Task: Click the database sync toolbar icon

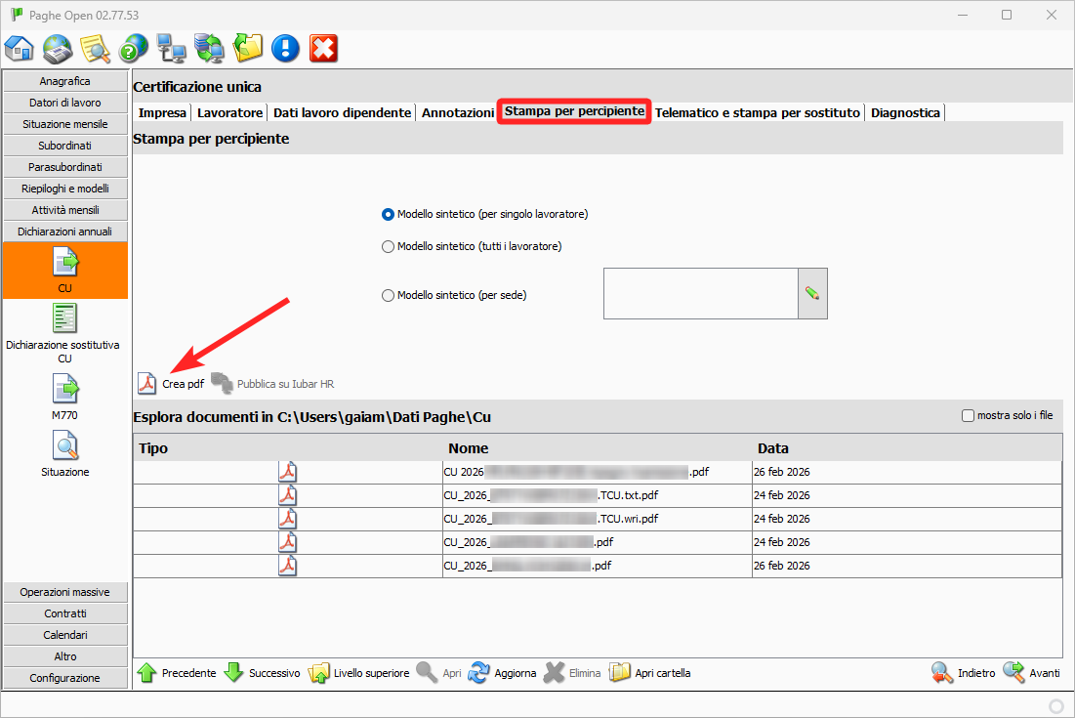Action: (209, 48)
